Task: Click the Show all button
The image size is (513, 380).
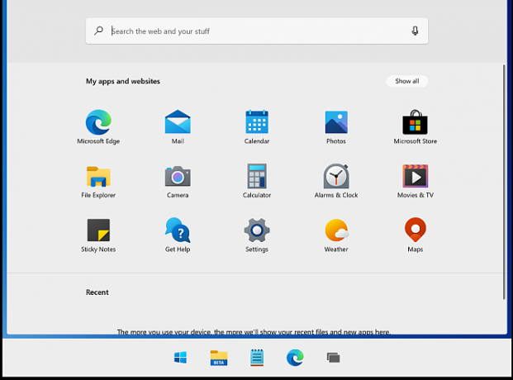Action: [407, 81]
